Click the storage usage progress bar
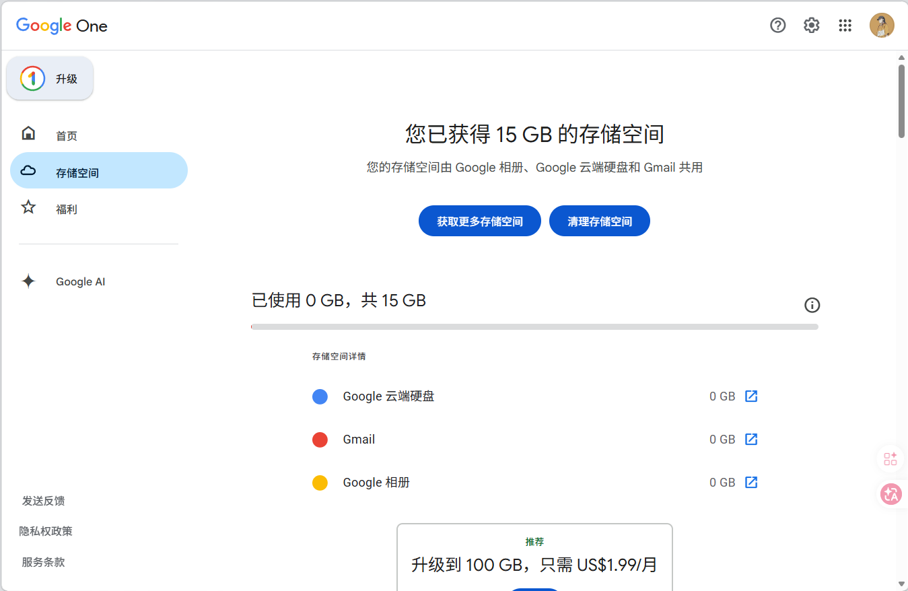 click(x=534, y=327)
